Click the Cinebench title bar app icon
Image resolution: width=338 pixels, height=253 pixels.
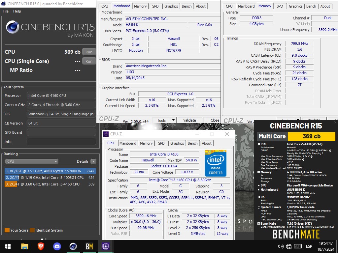[x=3, y=4]
